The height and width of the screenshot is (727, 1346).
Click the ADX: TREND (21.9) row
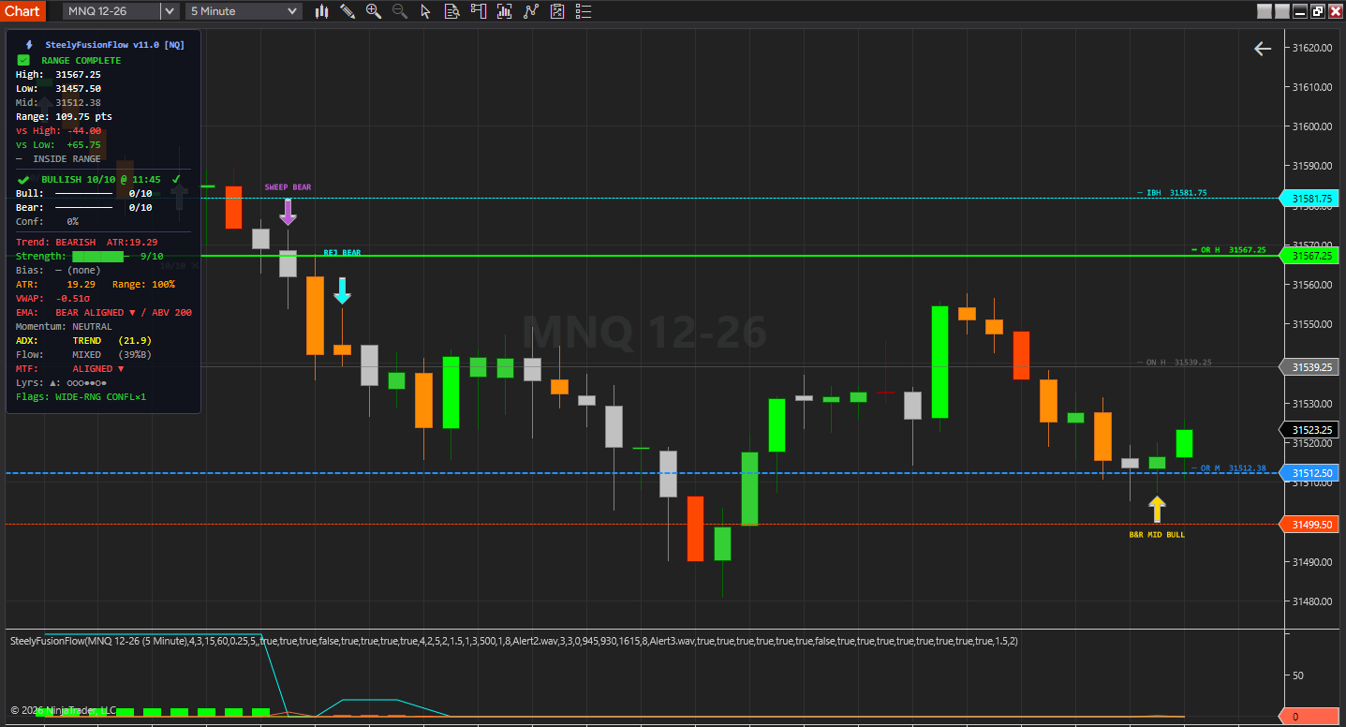[84, 340]
